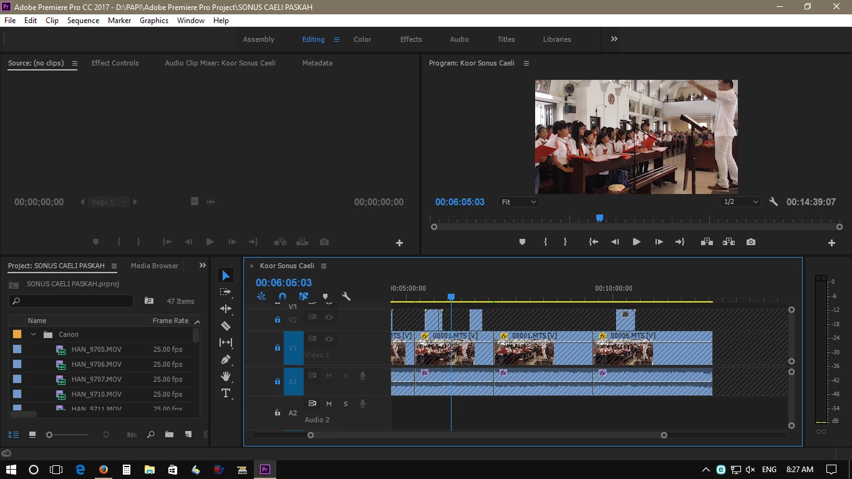852x479 pixels.
Task: Click HAN_9706.MOV clip in project list
Action: (96, 364)
